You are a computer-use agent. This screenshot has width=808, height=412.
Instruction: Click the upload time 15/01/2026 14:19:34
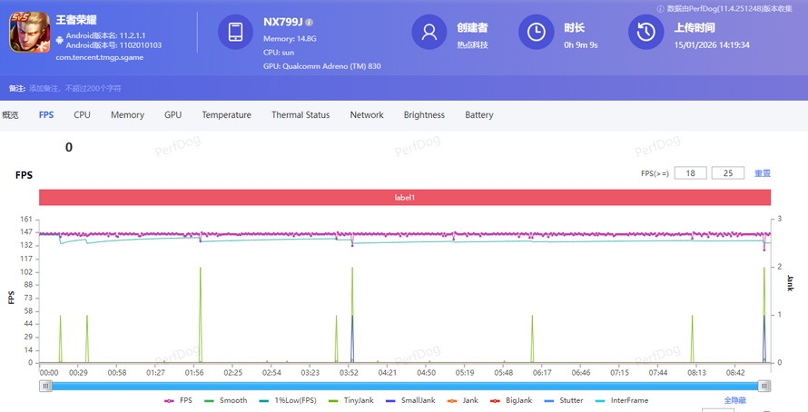tap(712, 44)
